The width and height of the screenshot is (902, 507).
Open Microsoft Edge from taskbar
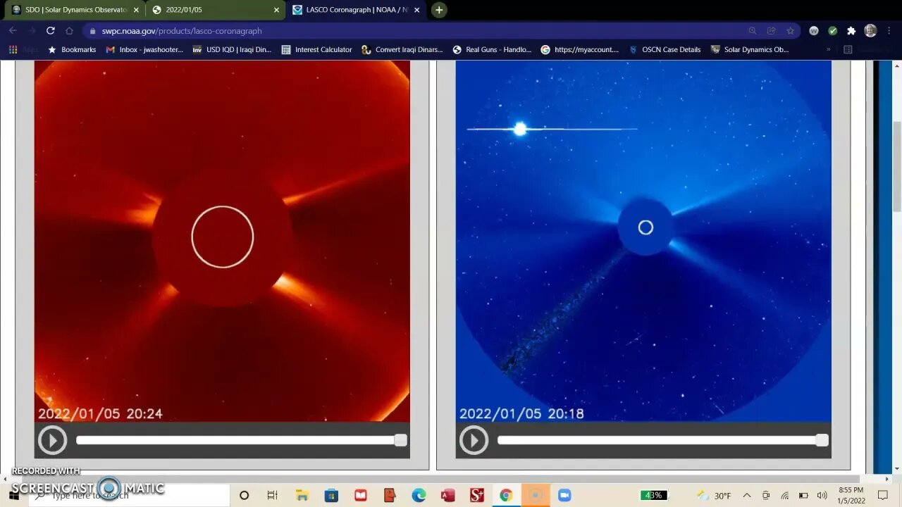click(419, 495)
